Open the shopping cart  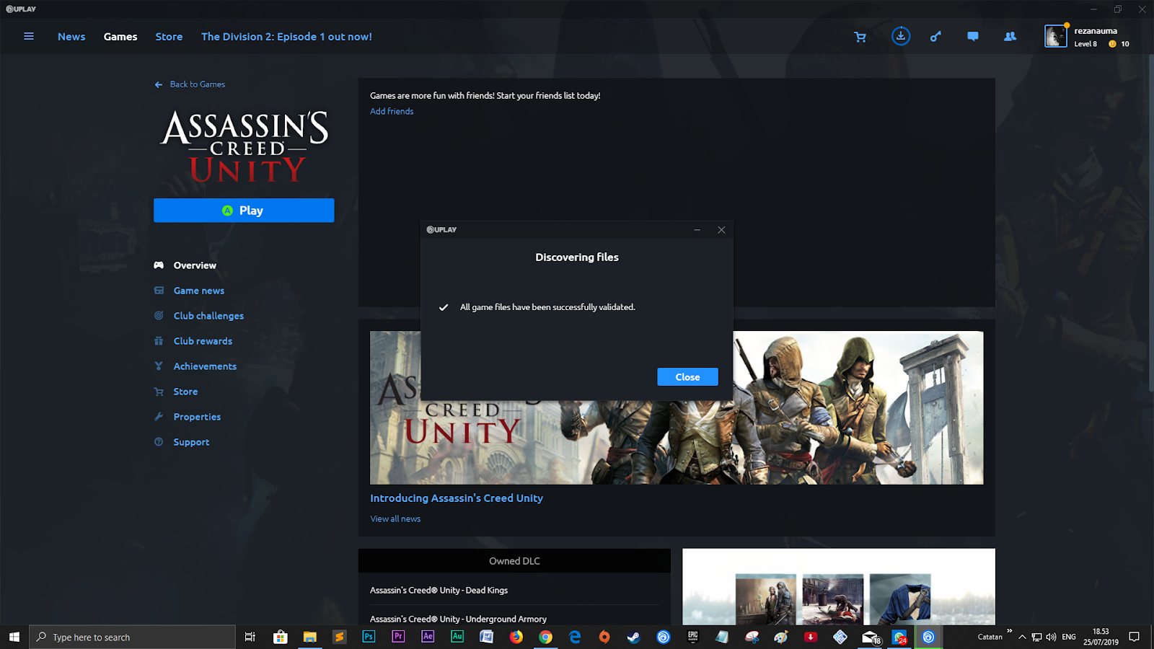860,37
